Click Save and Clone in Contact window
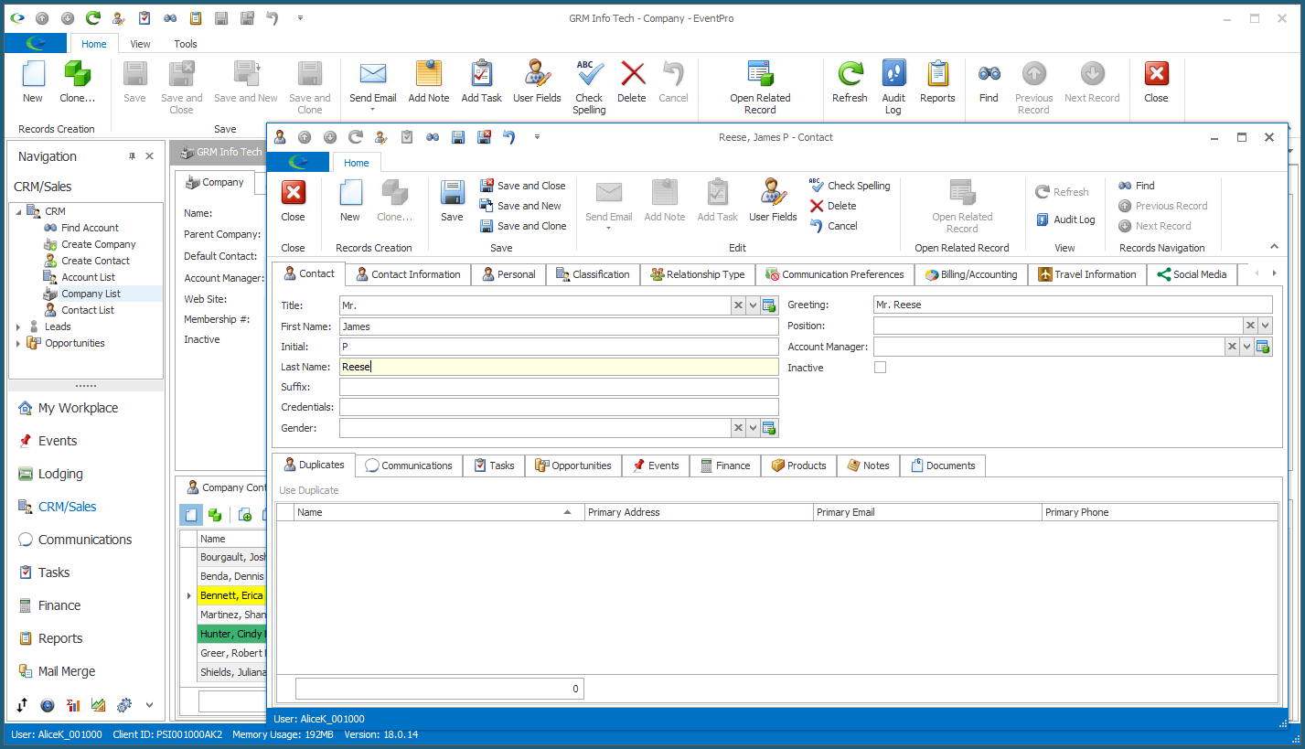Screen dimensions: 1305x749 [x=523, y=226]
